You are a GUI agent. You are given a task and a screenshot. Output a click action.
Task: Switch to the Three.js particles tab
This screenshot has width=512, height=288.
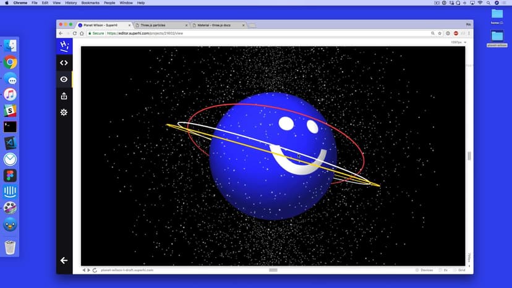coord(160,25)
